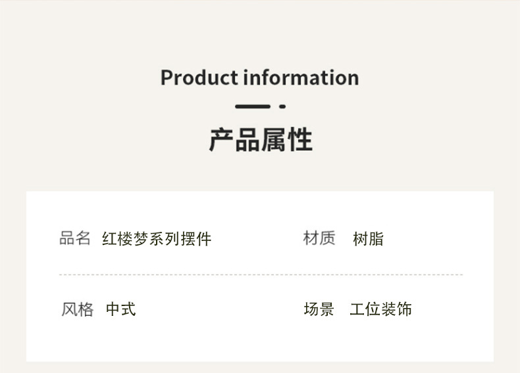Select the 品名 field label
Viewport: 520px width, 373px height.
(x=75, y=238)
